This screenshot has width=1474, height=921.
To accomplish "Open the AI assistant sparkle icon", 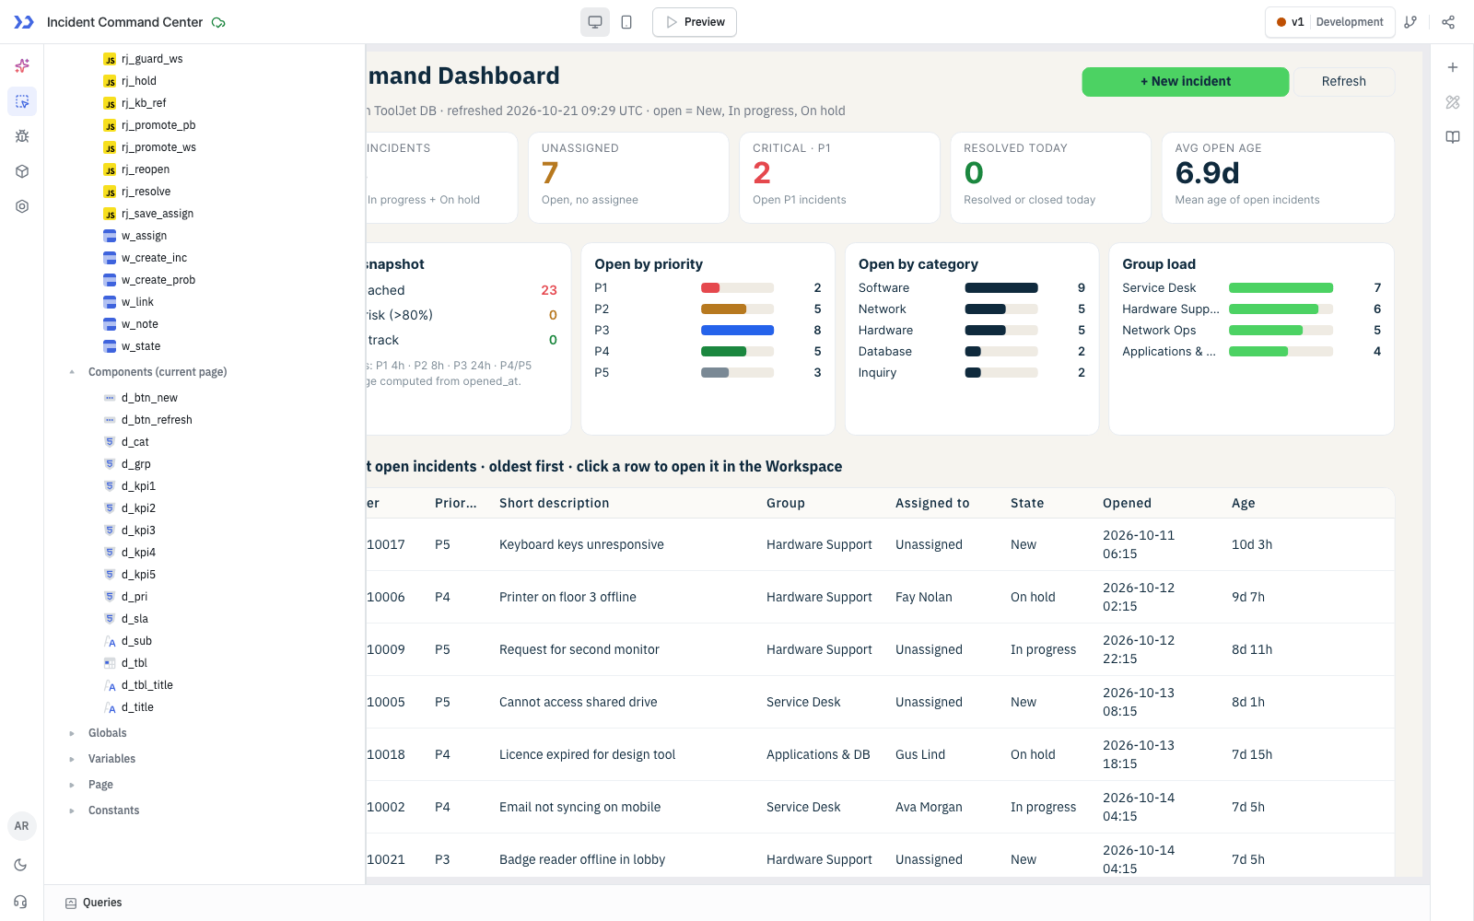I will [x=22, y=66].
